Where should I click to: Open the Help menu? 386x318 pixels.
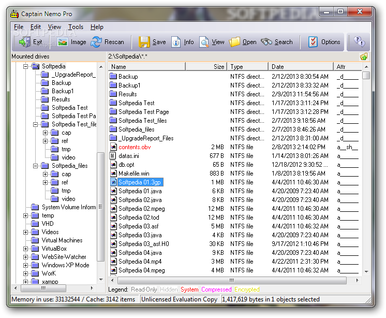97,27
